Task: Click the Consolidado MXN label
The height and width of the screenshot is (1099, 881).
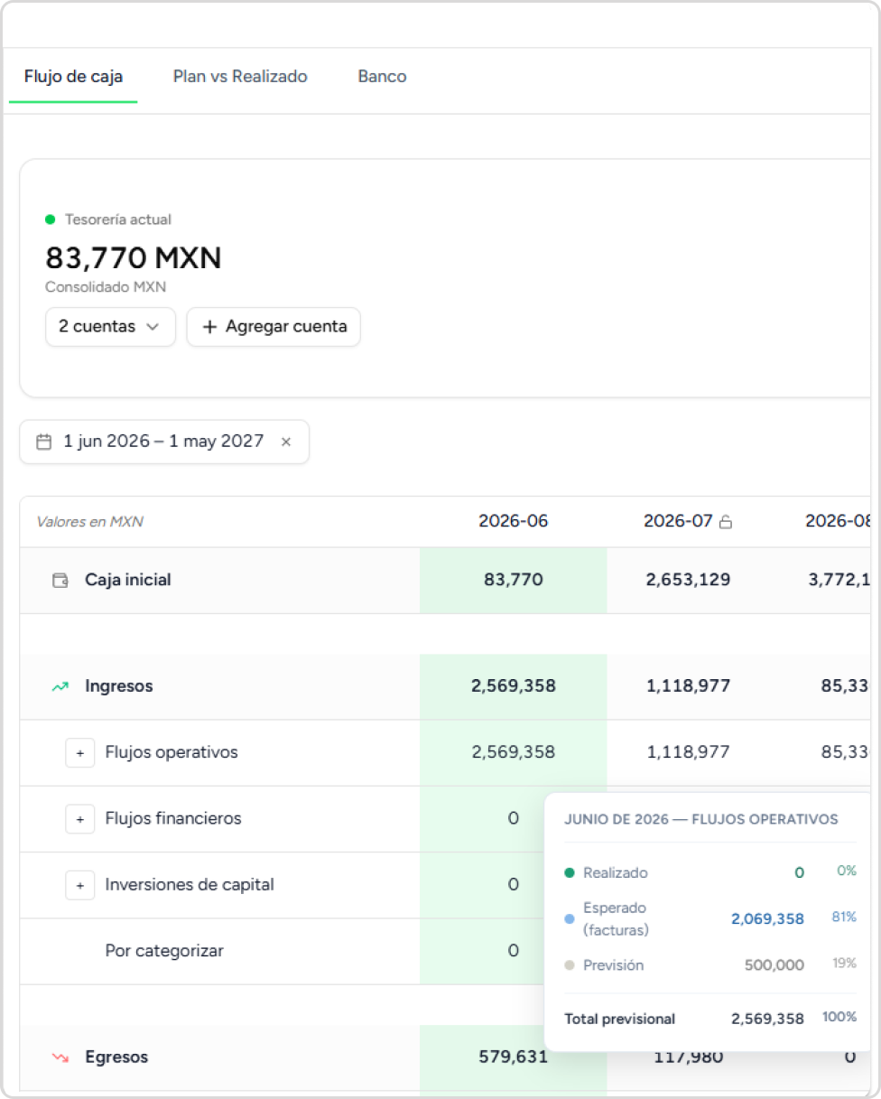Action: click(x=106, y=287)
